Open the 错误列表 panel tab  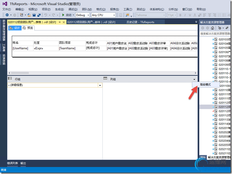[12, 163]
